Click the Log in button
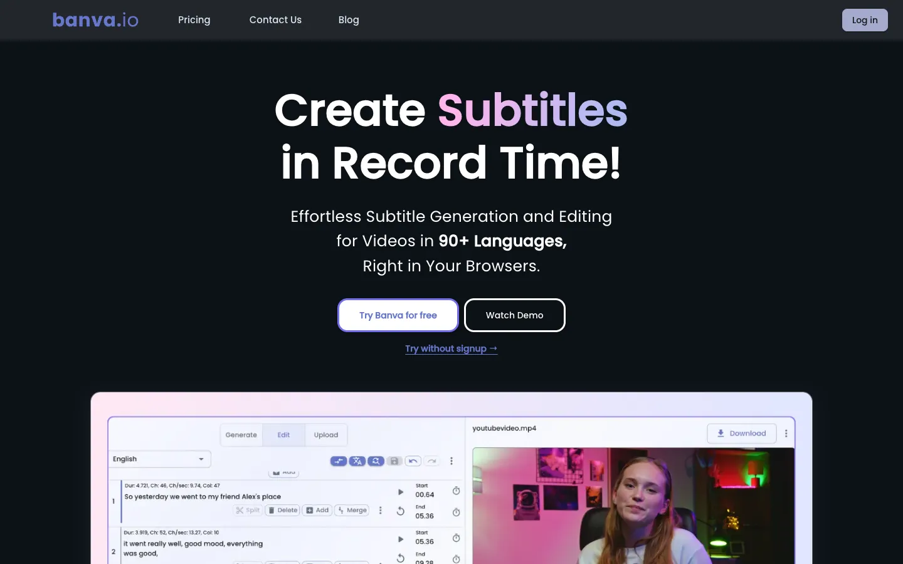Viewport: 903px width, 564px height. 865,20
